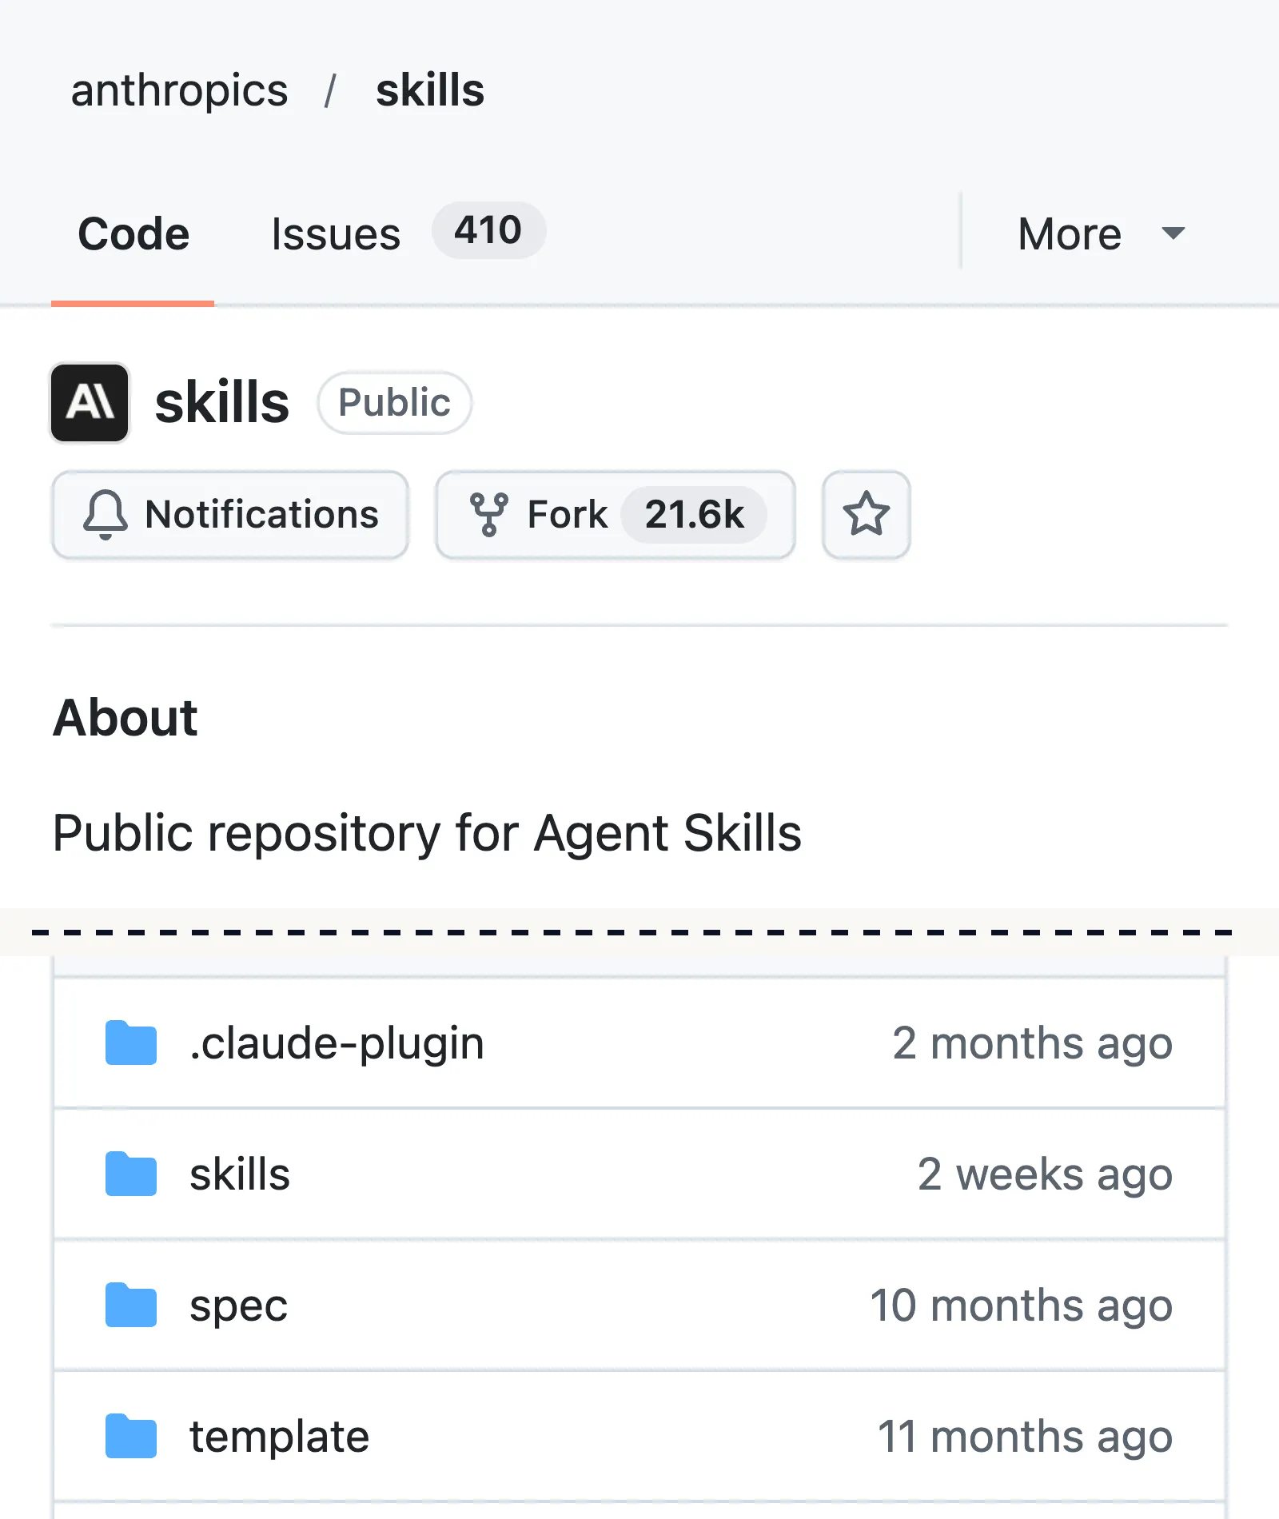Click the "10 months ago" timestamp
Image resolution: width=1279 pixels, height=1519 pixels.
[x=1022, y=1306]
